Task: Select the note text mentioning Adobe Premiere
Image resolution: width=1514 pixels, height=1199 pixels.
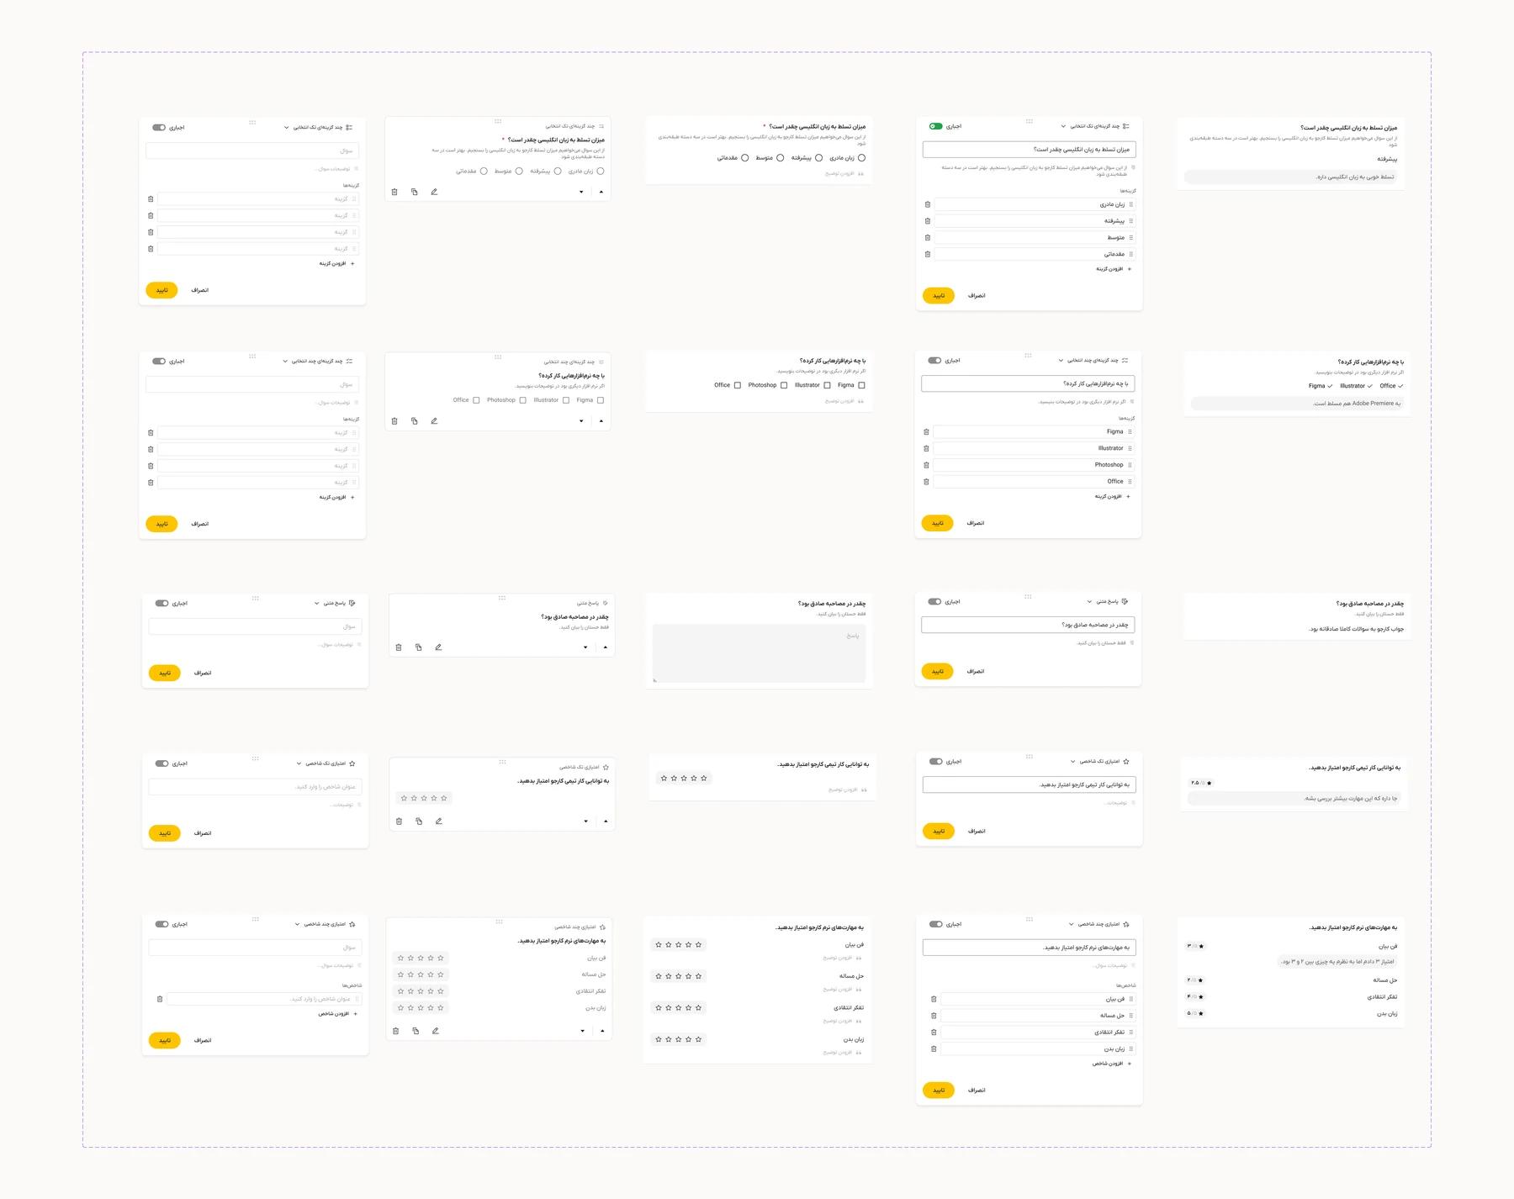Action: 1357,404
